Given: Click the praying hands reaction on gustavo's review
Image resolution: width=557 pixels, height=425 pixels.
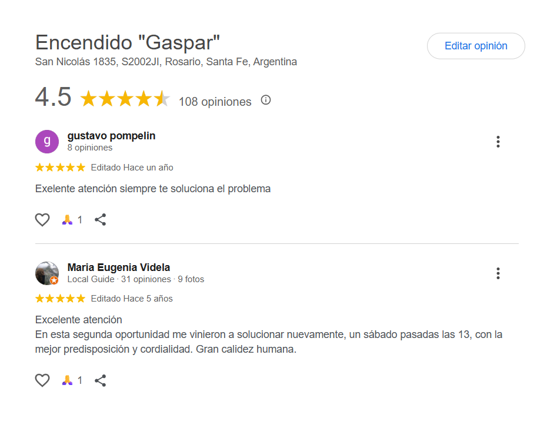Looking at the screenshot, I should coord(68,220).
